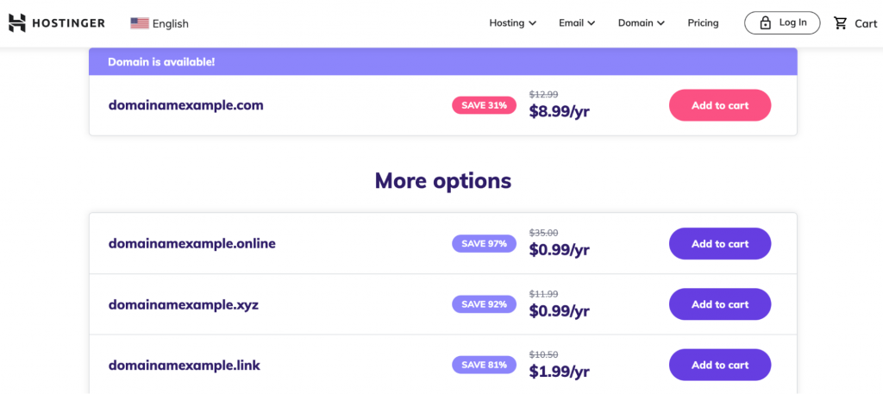This screenshot has width=883, height=394.
Task: Expand the Domain dropdown menu
Action: [x=642, y=23]
